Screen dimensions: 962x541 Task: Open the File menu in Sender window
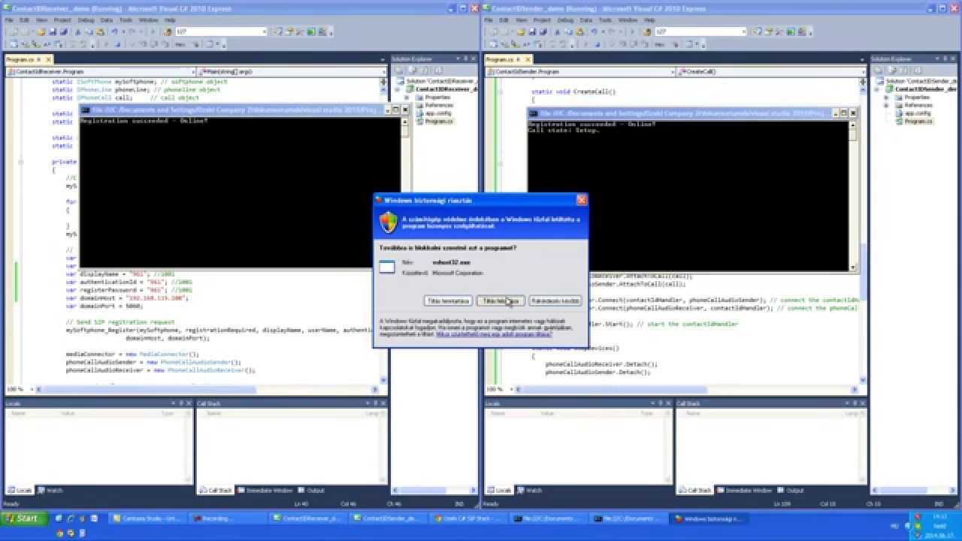490,20
